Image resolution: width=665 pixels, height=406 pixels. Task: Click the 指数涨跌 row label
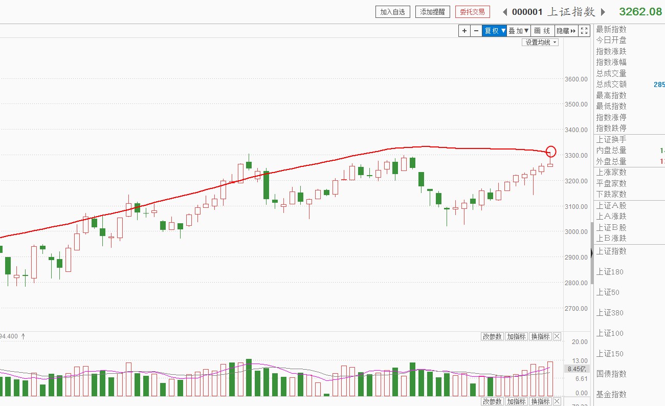click(611, 51)
